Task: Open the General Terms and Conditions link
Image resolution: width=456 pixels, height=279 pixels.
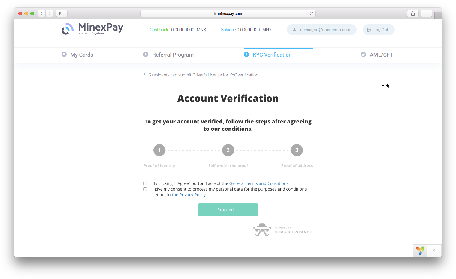Action: pos(259,183)
